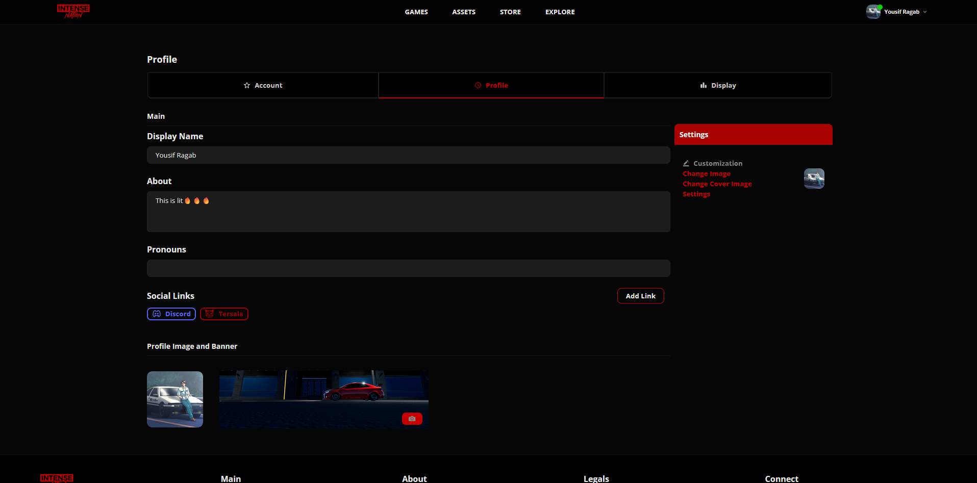The image size is (977, 483).
Task: Focus the empty Pronouns input field
Action: click(x=408, y=268)
